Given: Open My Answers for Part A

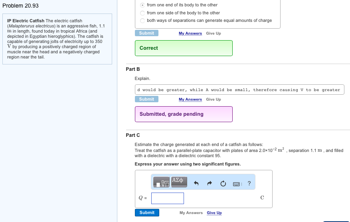Looking at the screenshot, I should (190, 33).
